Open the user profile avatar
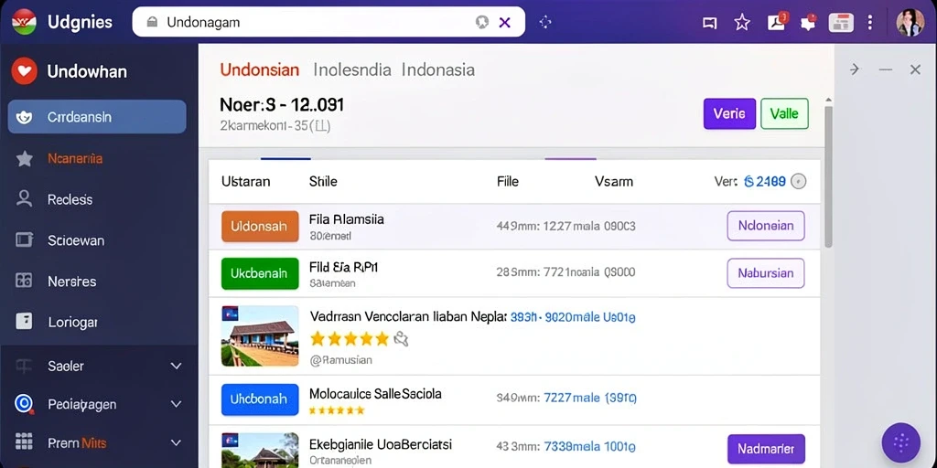The image size is (937, 468). 910,23
